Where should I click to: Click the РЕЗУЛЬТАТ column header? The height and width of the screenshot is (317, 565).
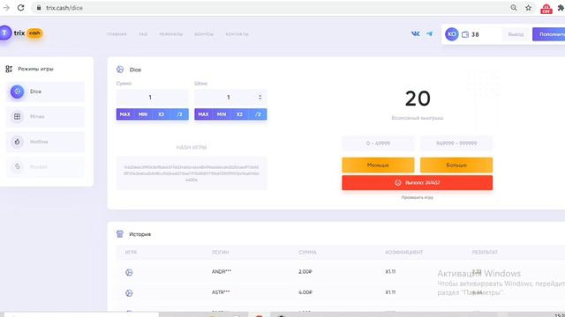point(485,253)
